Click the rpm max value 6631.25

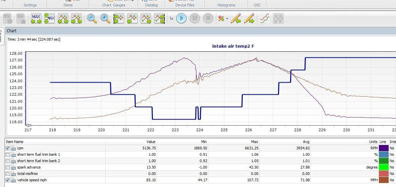(x=252, y=148)
